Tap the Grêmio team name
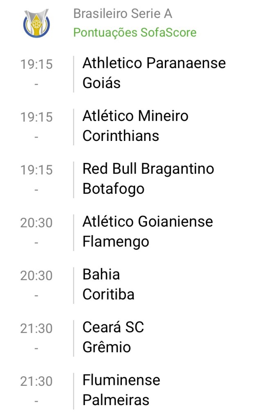Image resolution: width=267 pixels, height=419 pixels. pyautogui.click(x=107, y=347)
